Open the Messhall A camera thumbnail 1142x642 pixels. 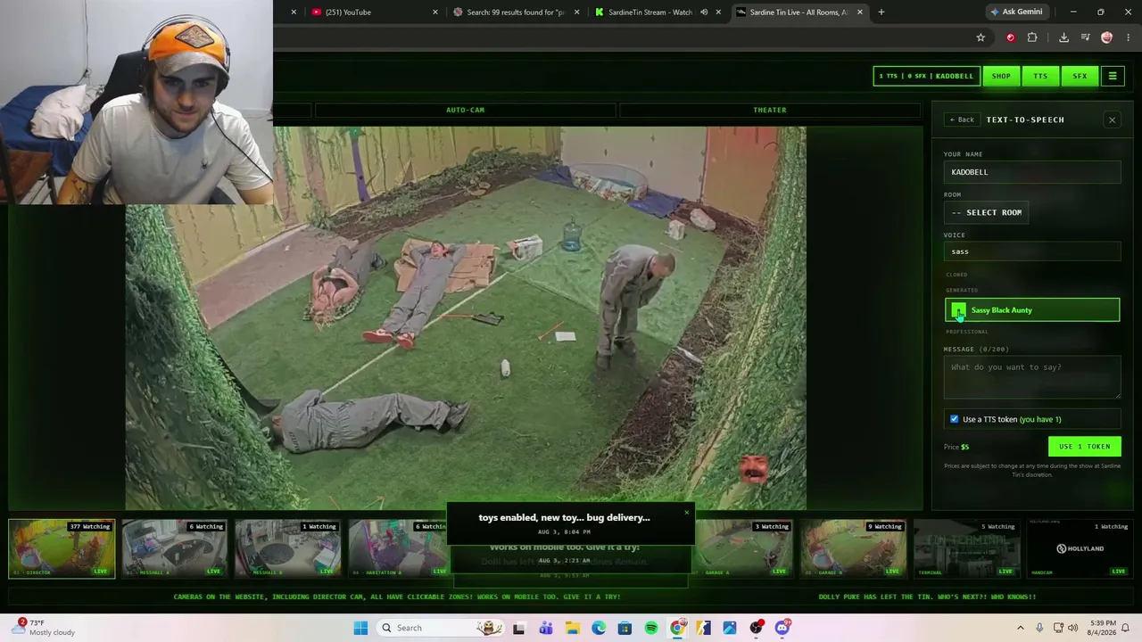174,548
